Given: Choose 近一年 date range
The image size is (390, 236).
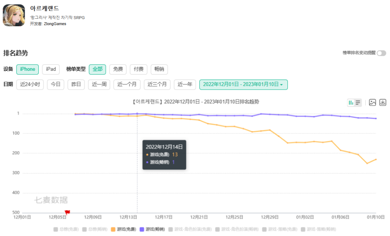Looking at the screenshot, I should 185,85.
